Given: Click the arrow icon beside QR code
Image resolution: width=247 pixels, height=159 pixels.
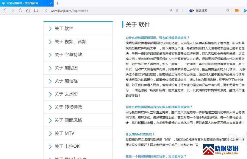Looking at the screenshot, I should pos(183,10).
